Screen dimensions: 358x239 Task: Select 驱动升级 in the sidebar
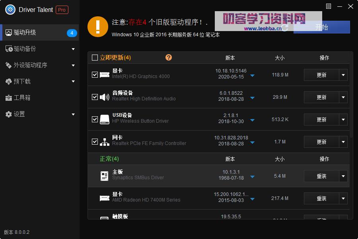pyautogui.click(x=39, y=33)
